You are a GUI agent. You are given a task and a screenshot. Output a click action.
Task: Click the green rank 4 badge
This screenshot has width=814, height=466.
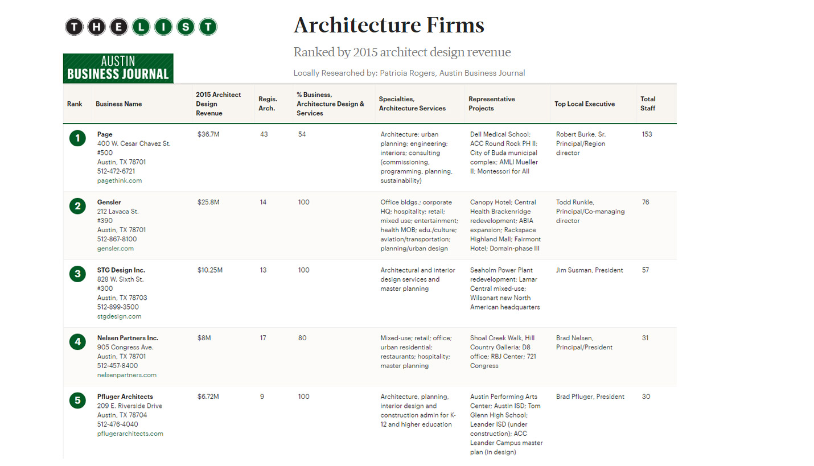click(77, 342)
